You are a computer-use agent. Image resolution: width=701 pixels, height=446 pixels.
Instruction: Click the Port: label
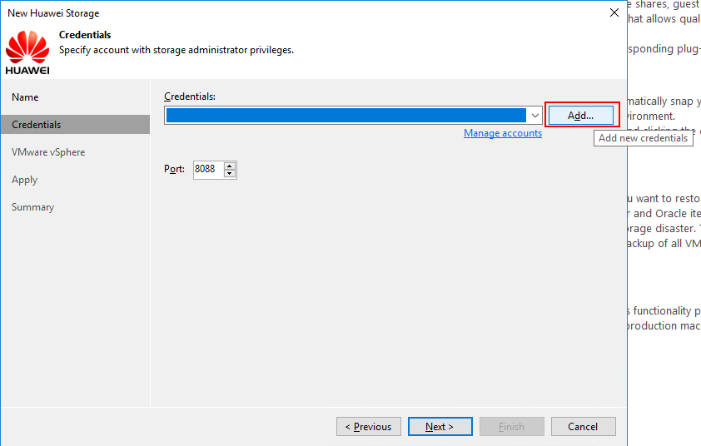[x=174, y=169]
